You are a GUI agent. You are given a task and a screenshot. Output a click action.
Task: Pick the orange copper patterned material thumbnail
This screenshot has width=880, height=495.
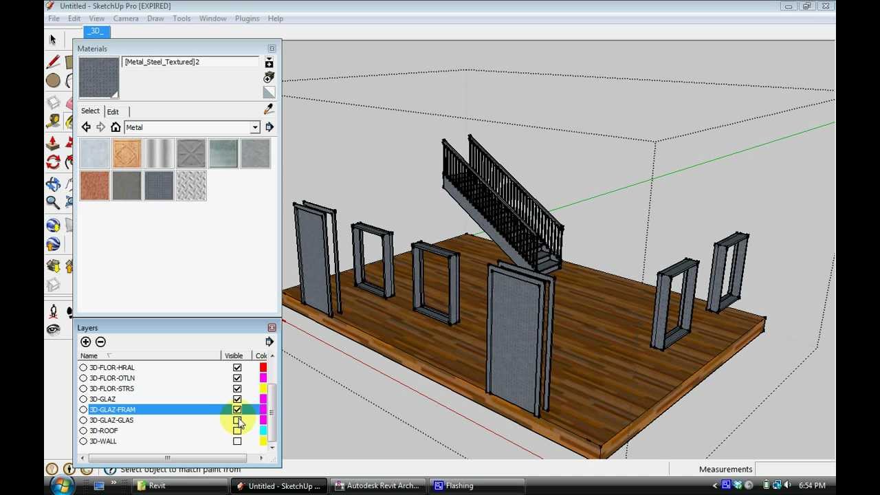click(x=126, y=153)
